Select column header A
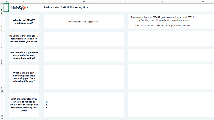Image resolution: width=214 pixels, height=120 pixels. point(6,2)
